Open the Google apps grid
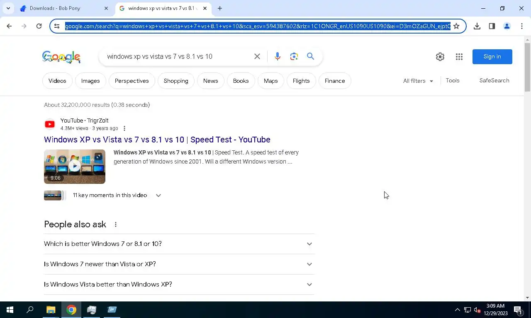The image size is (531, 318). [x=459, y=57]
